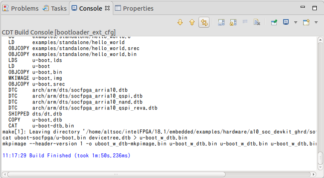This screenshot has width=324, height=178.
Task: Expand the Display Selected Console dropdown arrow
Action: (x=295, y=22)
